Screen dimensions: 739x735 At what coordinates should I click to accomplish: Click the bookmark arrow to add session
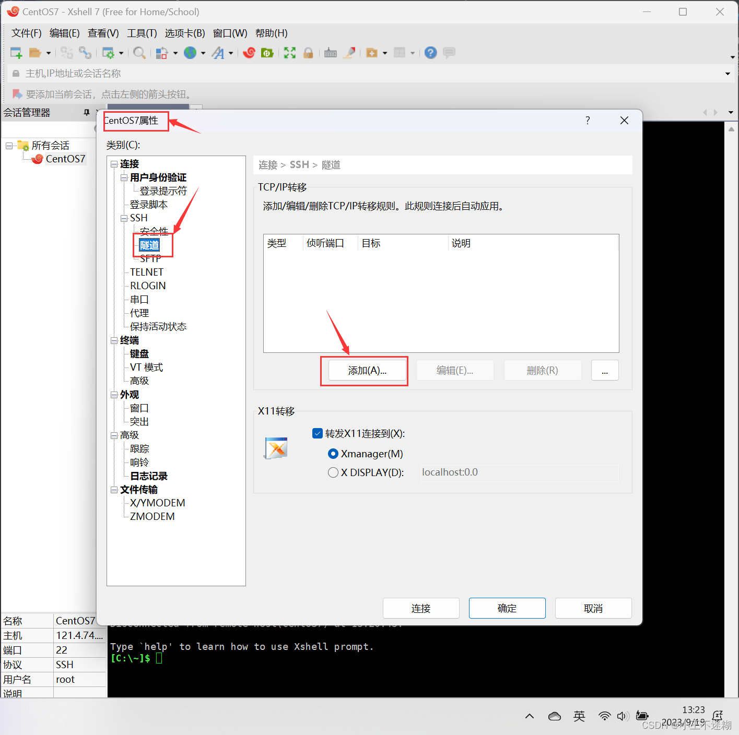(17, 94)
